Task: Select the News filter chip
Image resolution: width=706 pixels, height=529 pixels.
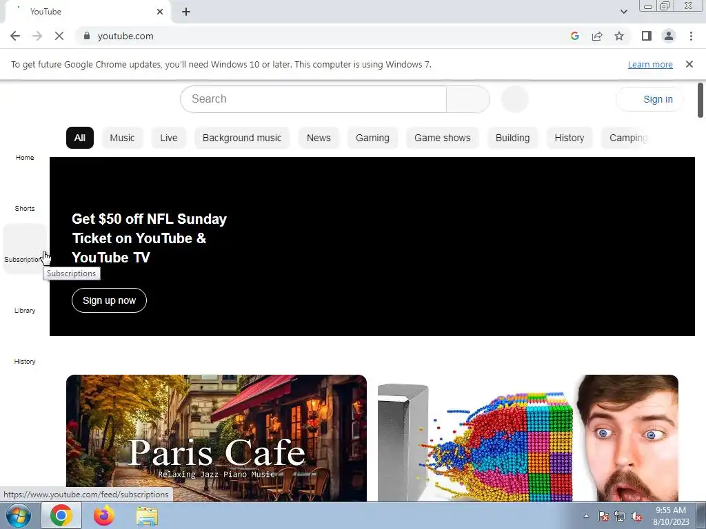Action: [319, 138]
